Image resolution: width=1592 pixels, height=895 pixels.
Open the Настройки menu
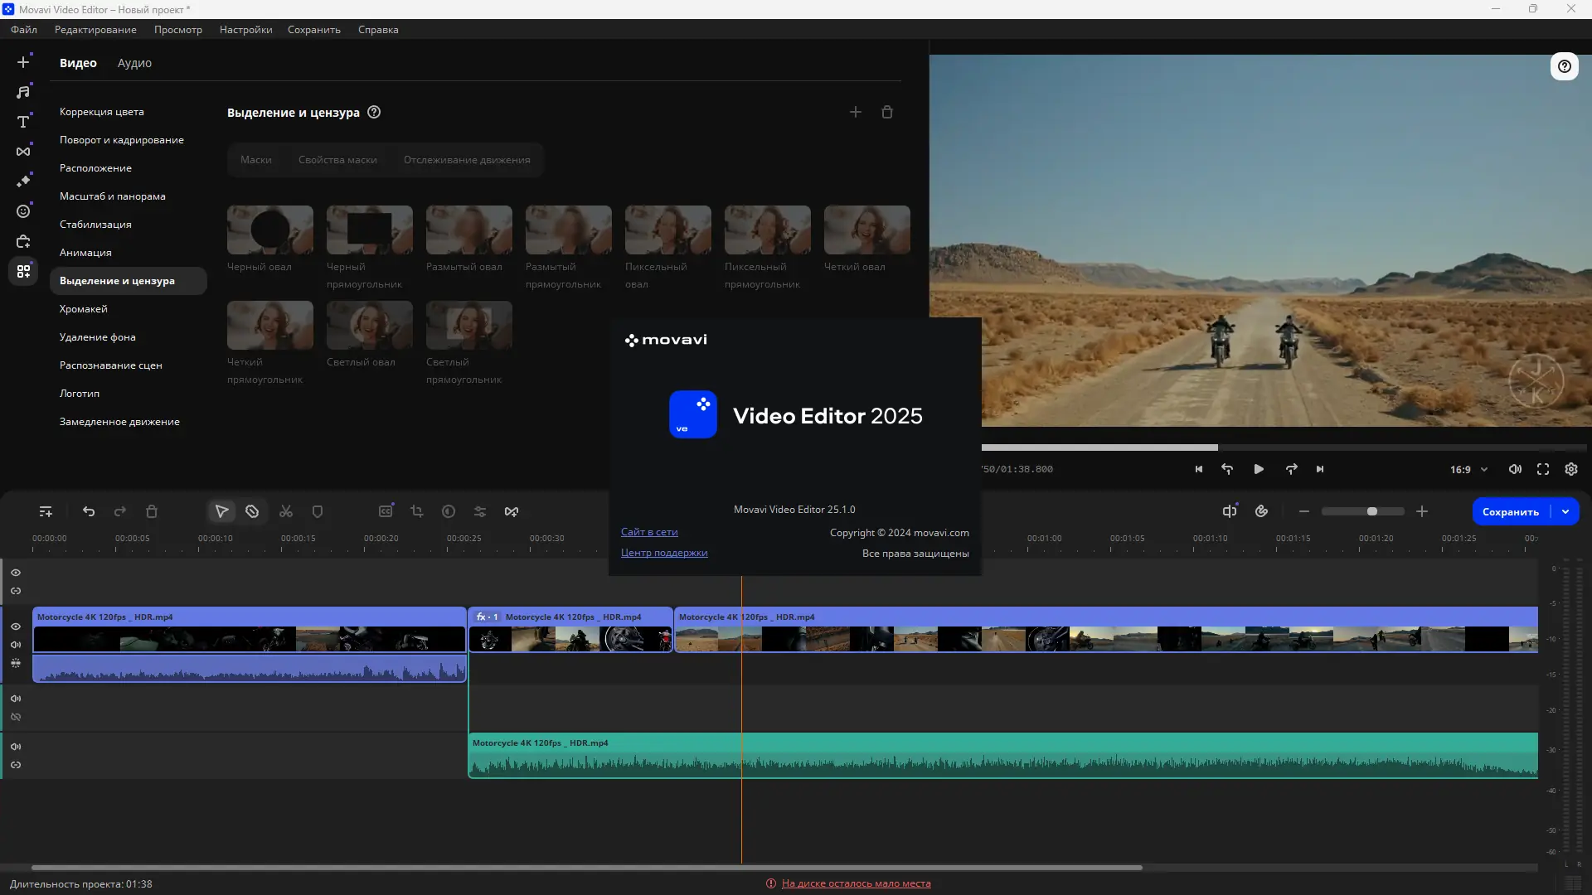point(245,30)
